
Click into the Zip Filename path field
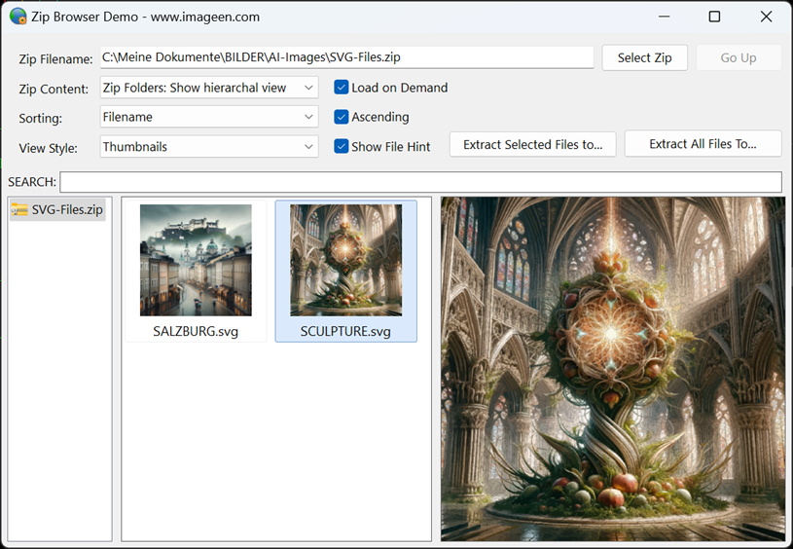pos(347,57)
